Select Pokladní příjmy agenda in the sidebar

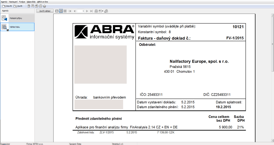point(17,18)
